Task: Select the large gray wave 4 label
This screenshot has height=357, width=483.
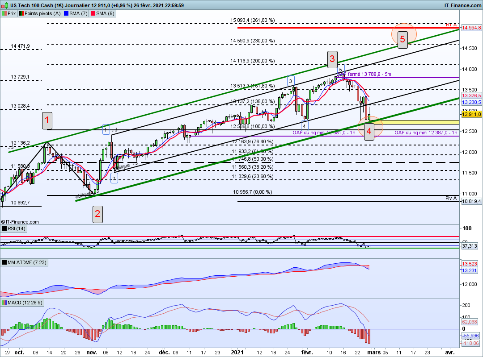Action: point(369,132)
